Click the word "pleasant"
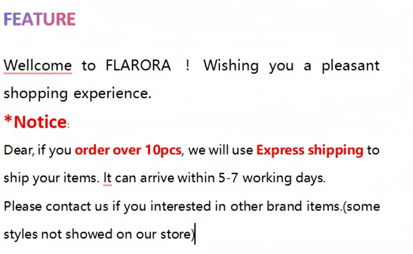Image resolution: width=413 pixels, height=254 pixels. tap(350, 66)
